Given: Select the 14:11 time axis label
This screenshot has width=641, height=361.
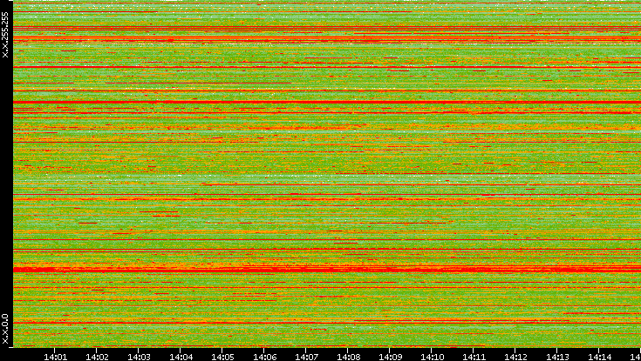Looking at the screenshot, I should [473, 357].
